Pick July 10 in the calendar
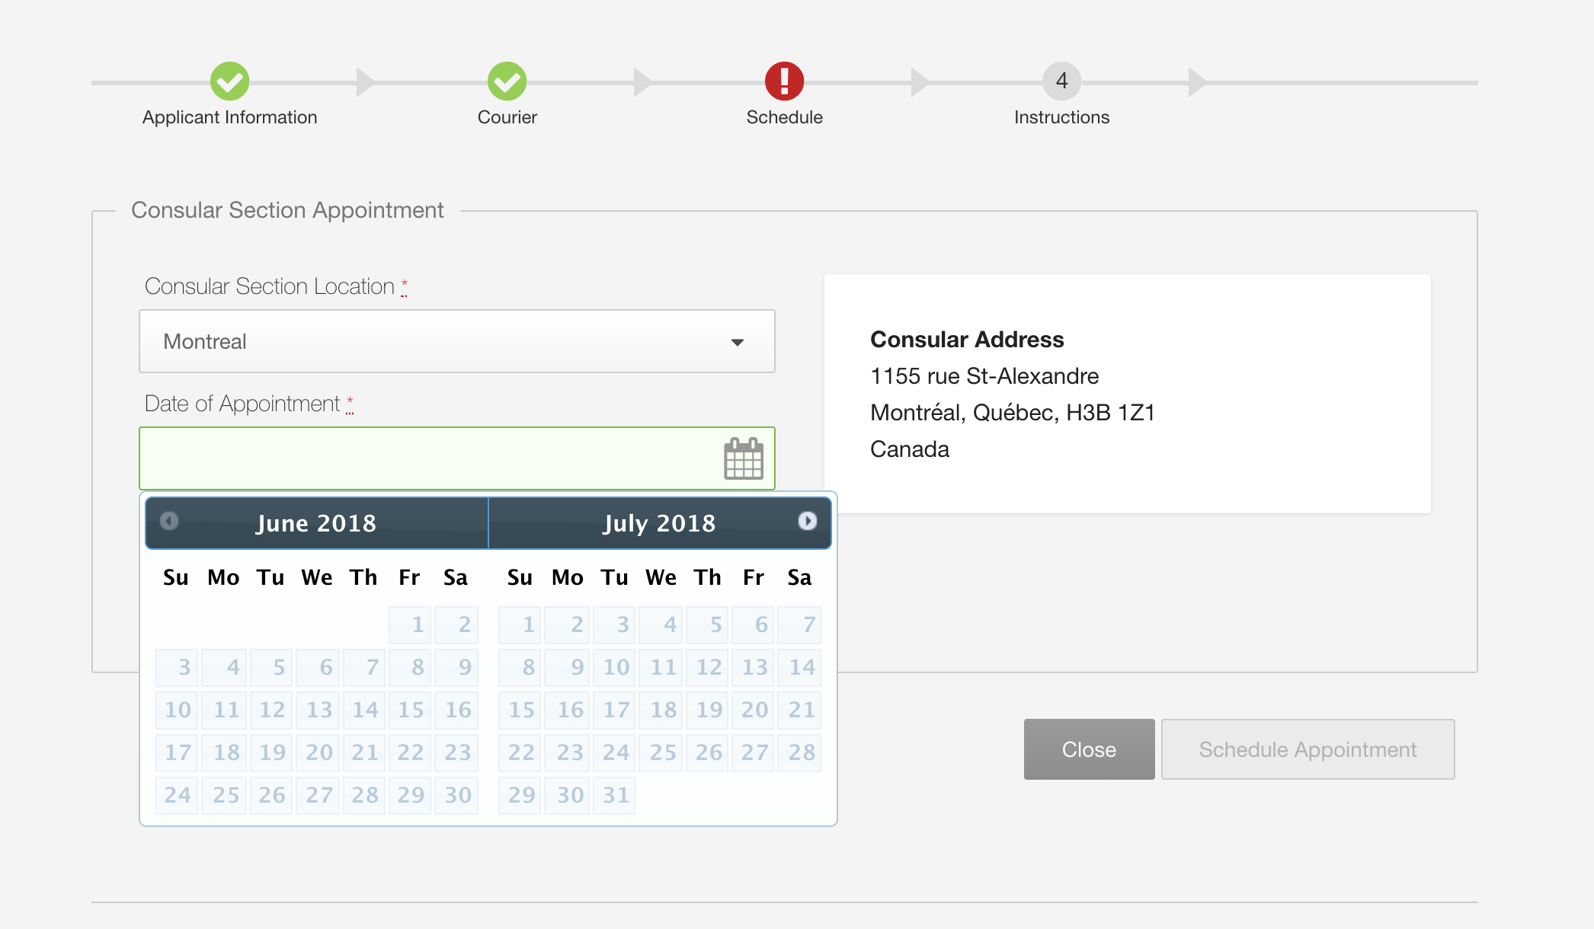Viewport: 1594px width, 929px height. 616,667
